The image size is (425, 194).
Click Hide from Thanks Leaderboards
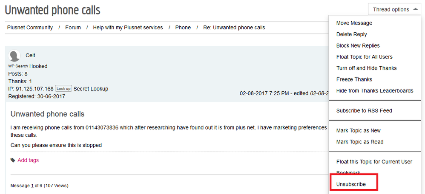click(374, 90)
